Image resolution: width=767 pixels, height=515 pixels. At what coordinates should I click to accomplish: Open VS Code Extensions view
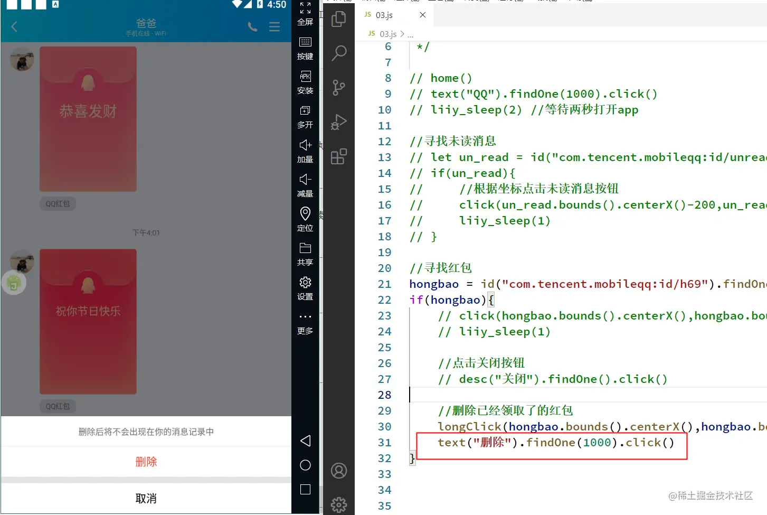click(339, 156)
